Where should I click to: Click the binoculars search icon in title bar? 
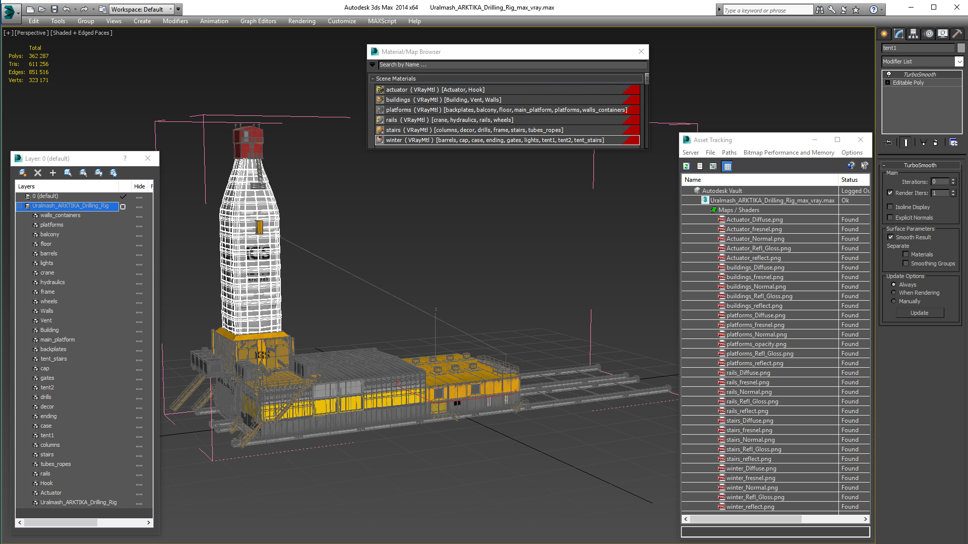[820, 10]
